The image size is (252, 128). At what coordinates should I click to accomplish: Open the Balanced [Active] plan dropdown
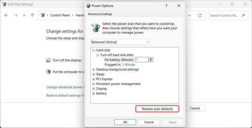[x=120, y=42]
